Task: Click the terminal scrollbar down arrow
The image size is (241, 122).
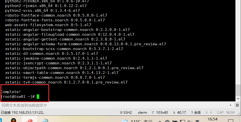Action: point(238,99)
